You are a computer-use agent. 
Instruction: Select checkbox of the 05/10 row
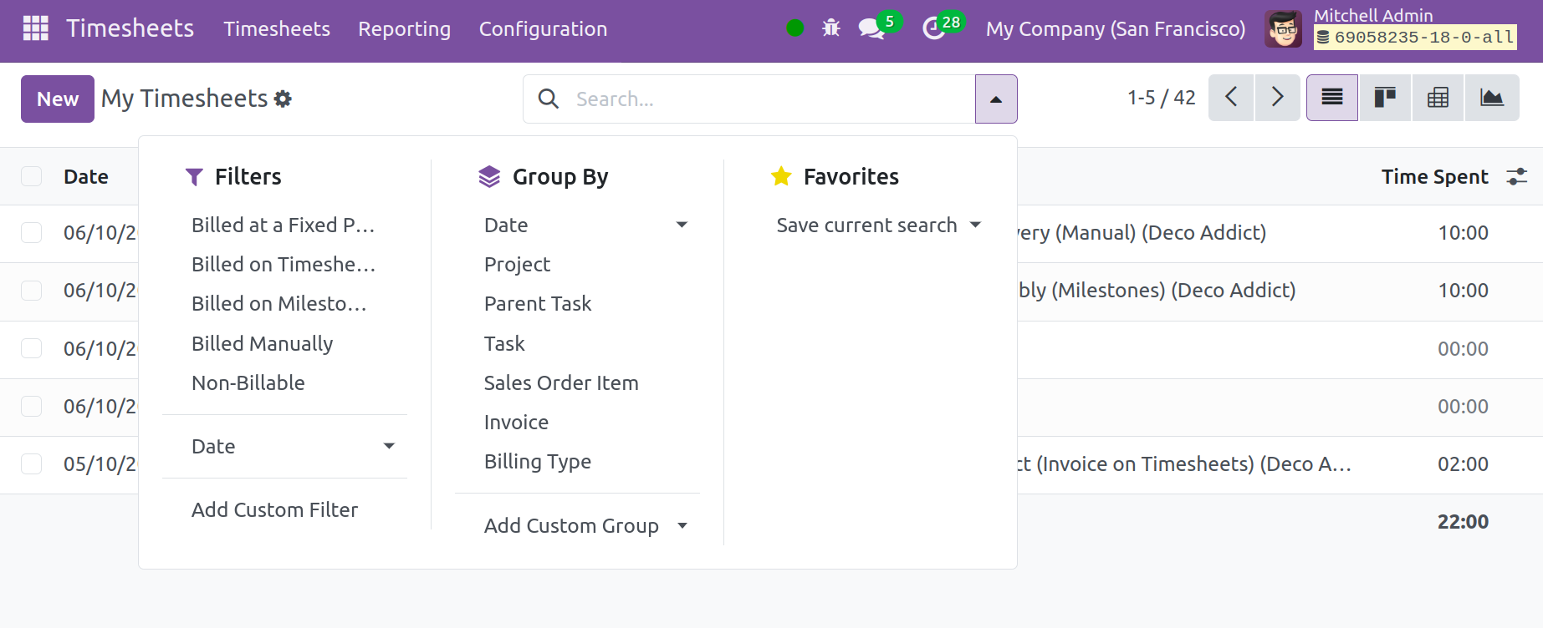[x=32, y=463]
